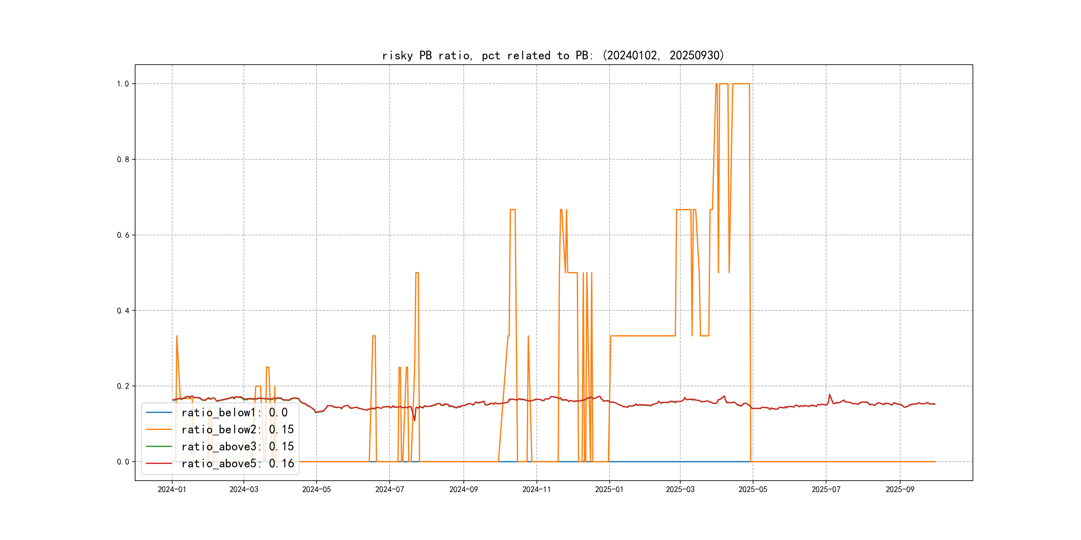The height and width of the screenshot is (540, 1081).
Task: Click the orange ratio_below2 legend line
Action: point(158,429)
